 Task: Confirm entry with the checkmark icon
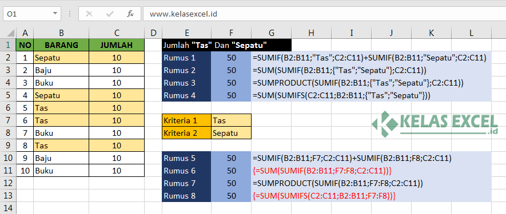pyautogui.click(x=110, y=14)
